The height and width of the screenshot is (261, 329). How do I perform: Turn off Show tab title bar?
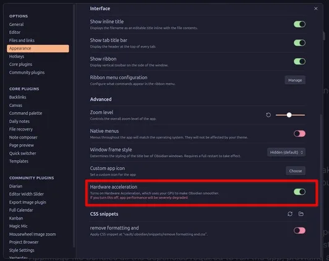click(299, 43)
